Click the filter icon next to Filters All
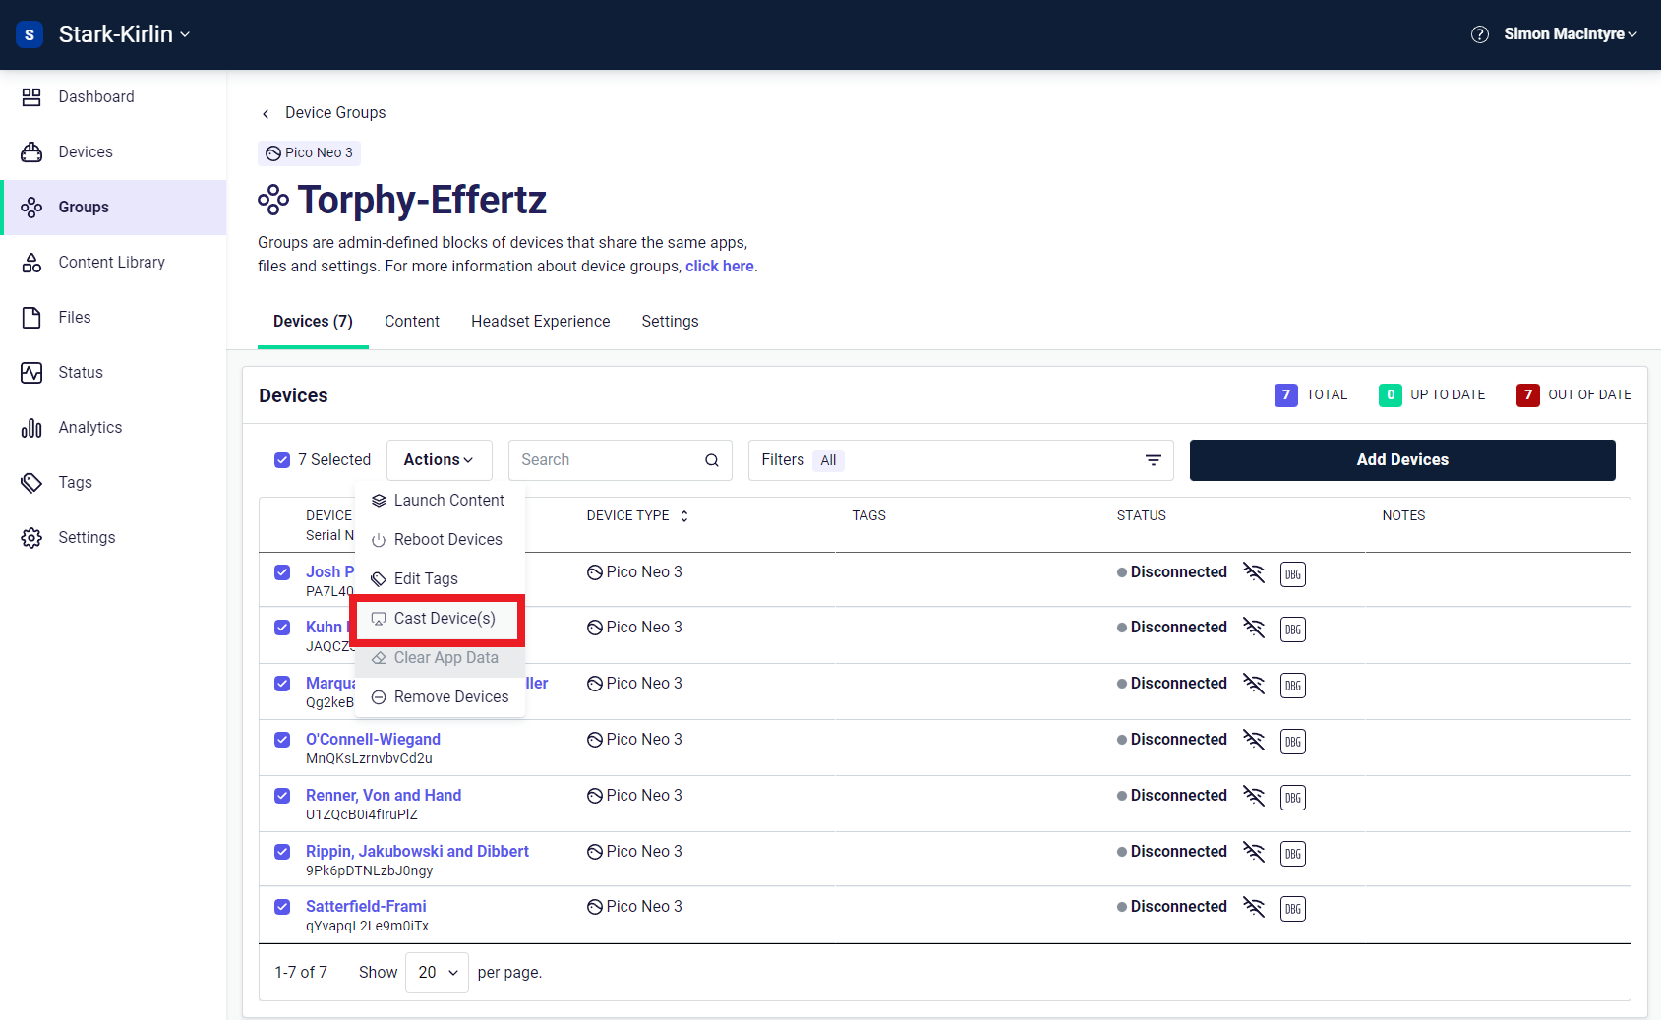 point(1153,459)
